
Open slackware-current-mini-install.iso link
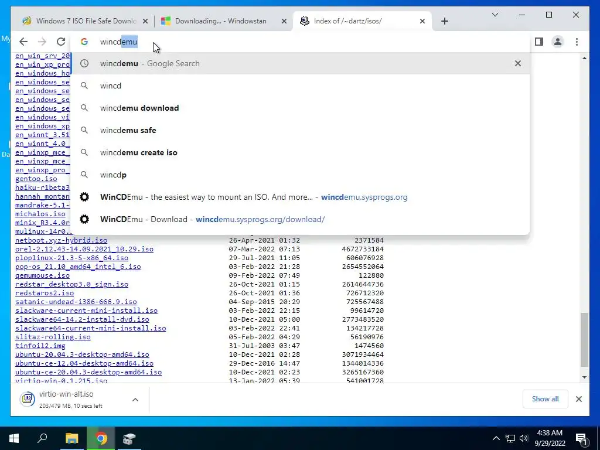[87, 311]
